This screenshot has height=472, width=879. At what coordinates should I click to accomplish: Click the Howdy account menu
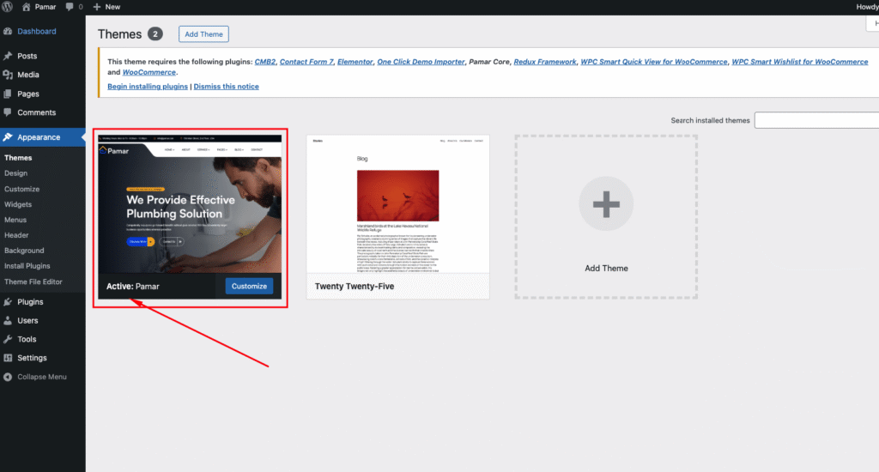pyautogui.click(x=867, y=7)
